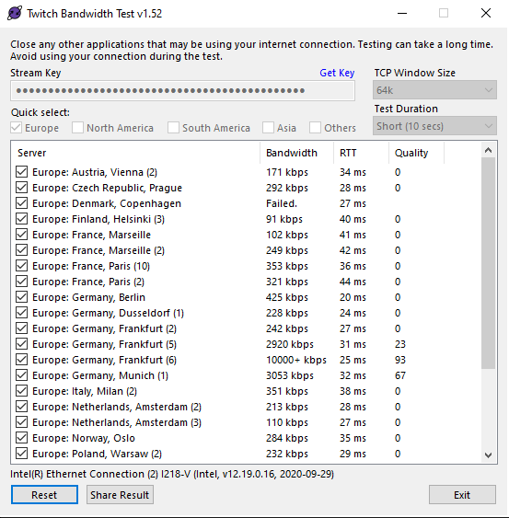The image size is (509, 518).
Task: Toggle the North America quick select checkbox
Action: (77, 128)
